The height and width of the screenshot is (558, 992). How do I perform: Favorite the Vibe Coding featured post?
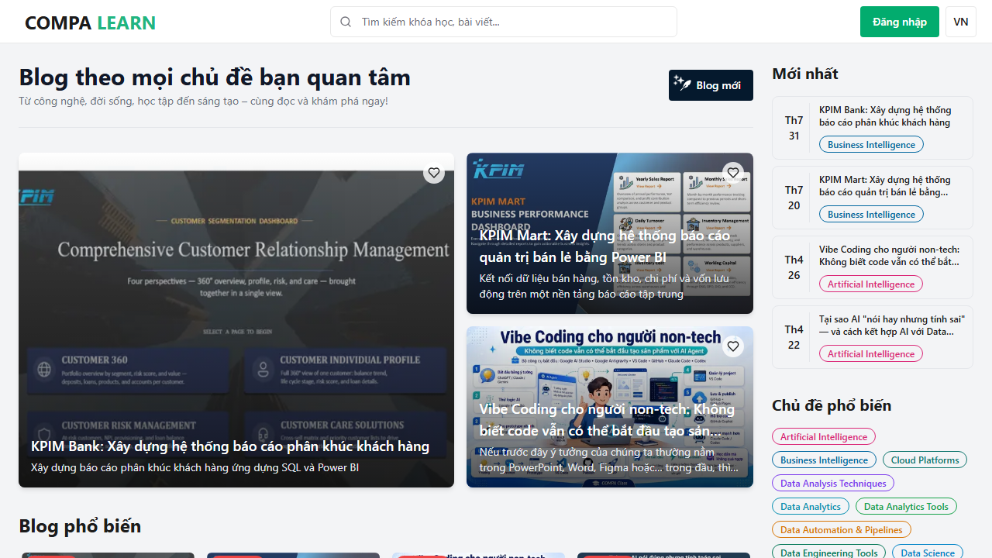[x=733, y=346]
